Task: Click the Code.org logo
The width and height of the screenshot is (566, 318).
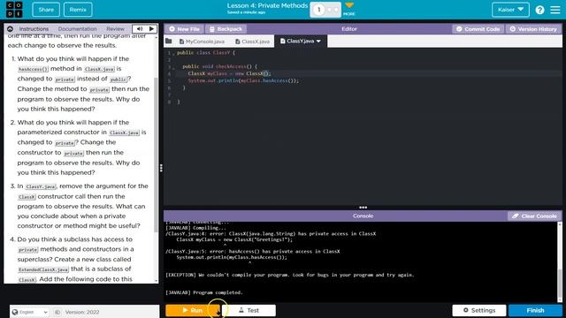Action: [14, 10]
